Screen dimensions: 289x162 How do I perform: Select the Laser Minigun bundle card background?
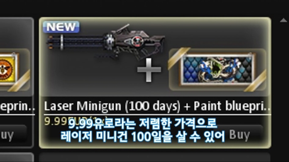coord(155,83)
